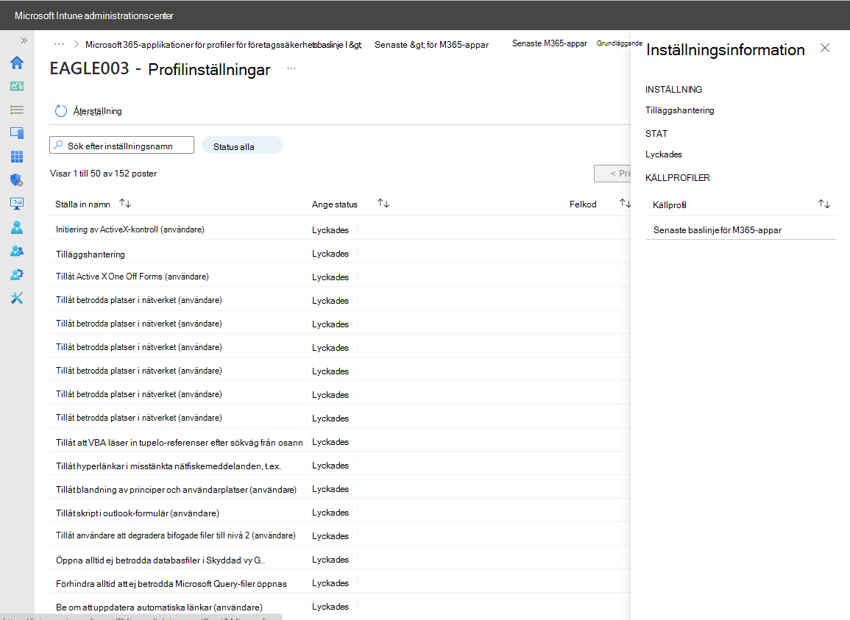Open the Devices icon in sidebar
This screenshot has height=620, width=850.
(17, 133)
